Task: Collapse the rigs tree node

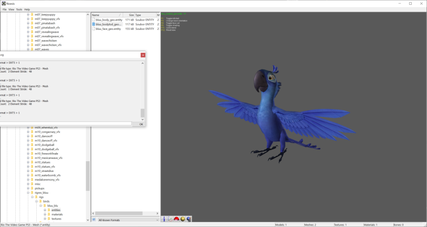Action: (32, 197)
